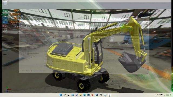This screenshot has width=173, height=97.
Task: Open the blue 'B' taskbar app
Action: [x=97, y=95]
